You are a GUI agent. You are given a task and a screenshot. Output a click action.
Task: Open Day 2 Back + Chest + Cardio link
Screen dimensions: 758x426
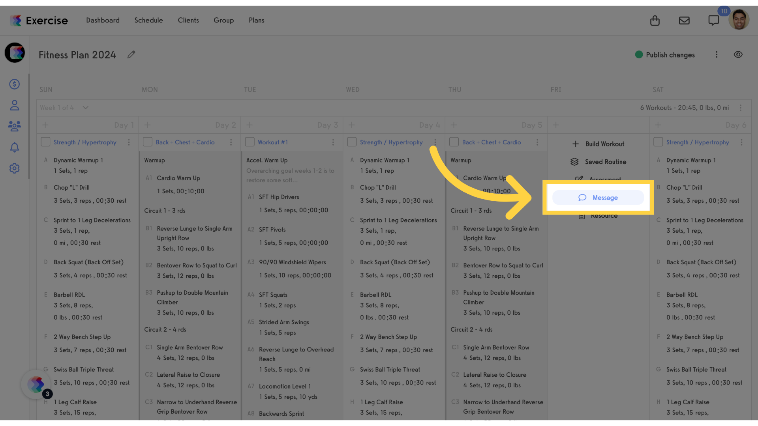pyautogui.click(x=185, y=142)
